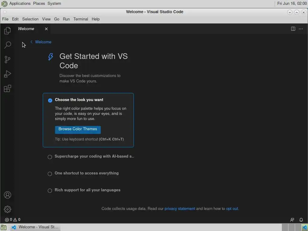This screenshot has width=308, height=231.
Task: Expand 'One shortcut to access everything' step
Action: 87,173
